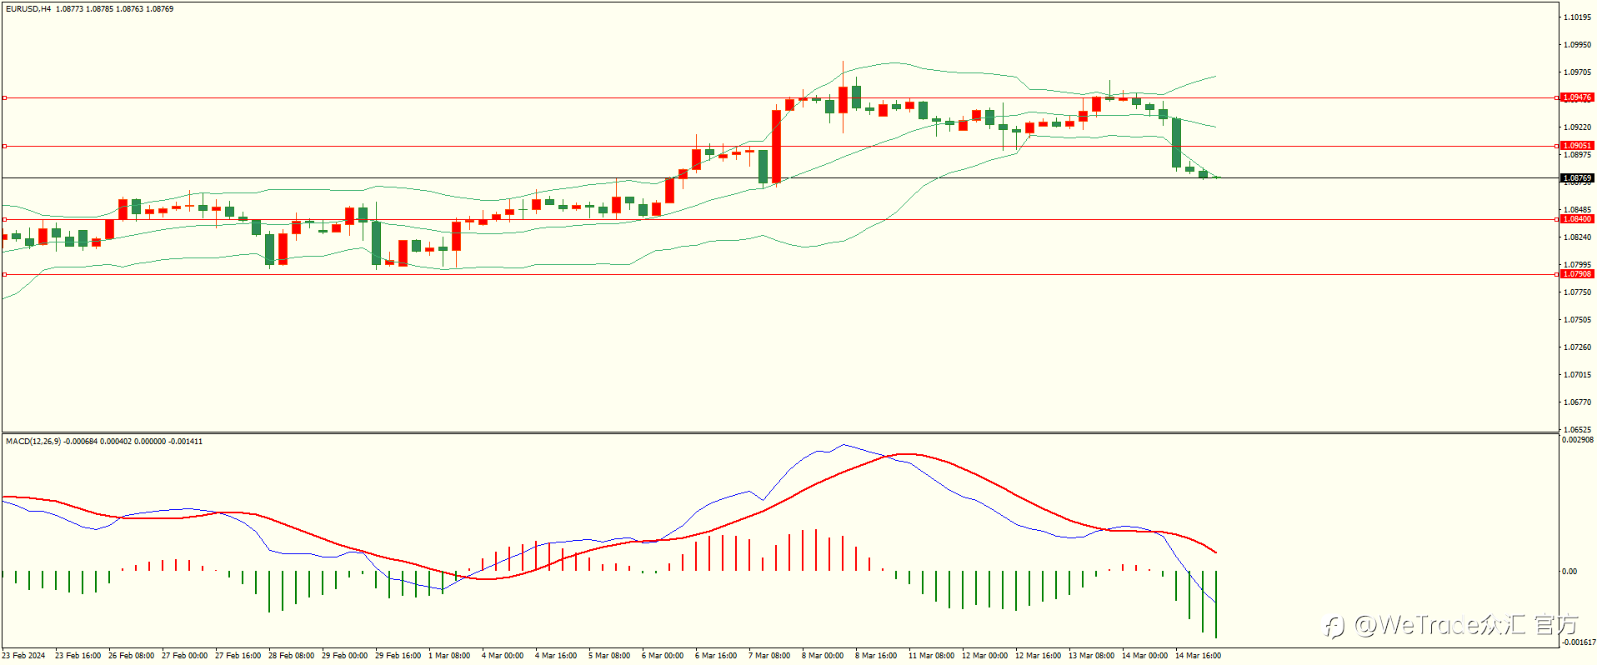Click the 23 Feb 2024 date label

tap(23, 656)
